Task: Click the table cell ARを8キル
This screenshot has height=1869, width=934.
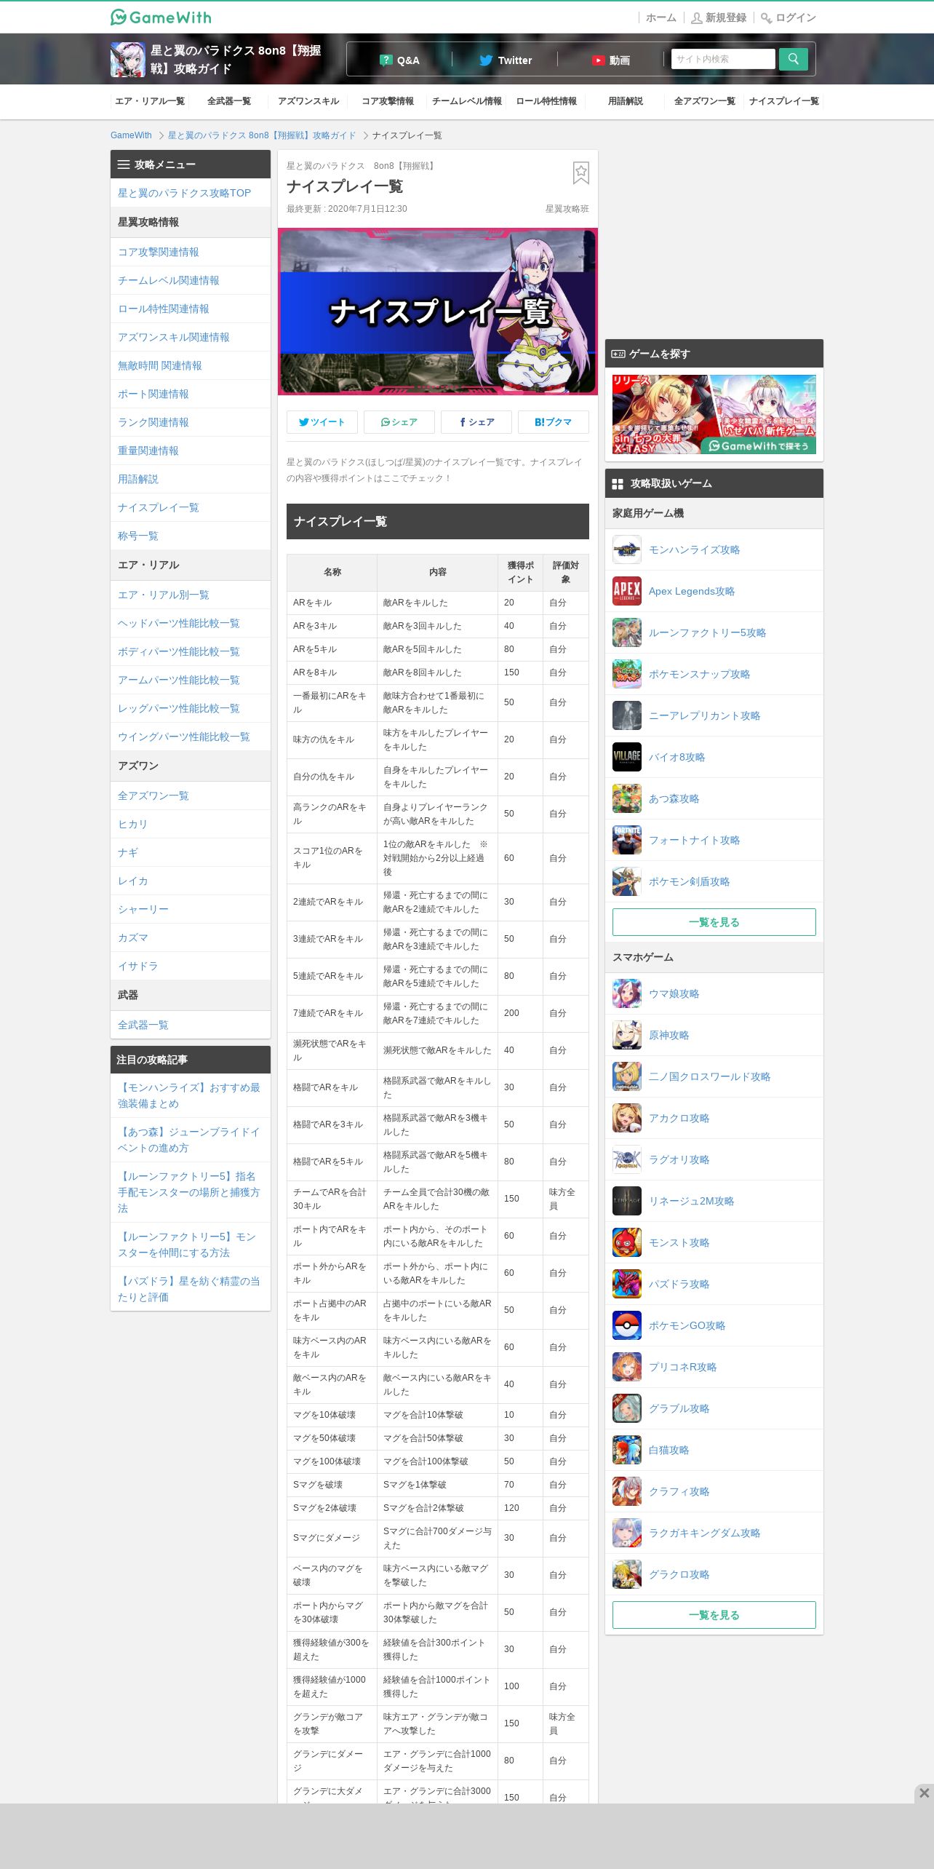Action: [332, 672]
